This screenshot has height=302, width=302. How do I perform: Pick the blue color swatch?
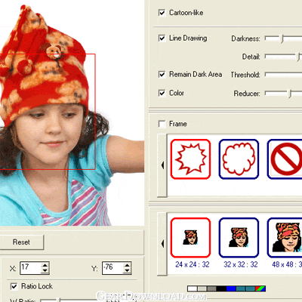point(231,288)
